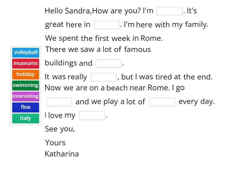Pick the teal Italy word tile

[25, 118]
